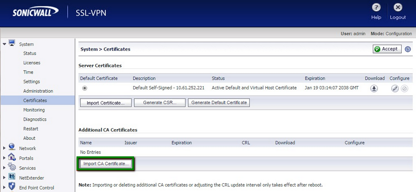
Task: Open the Status page in sidebar
Action: click(x=29, y=53)
